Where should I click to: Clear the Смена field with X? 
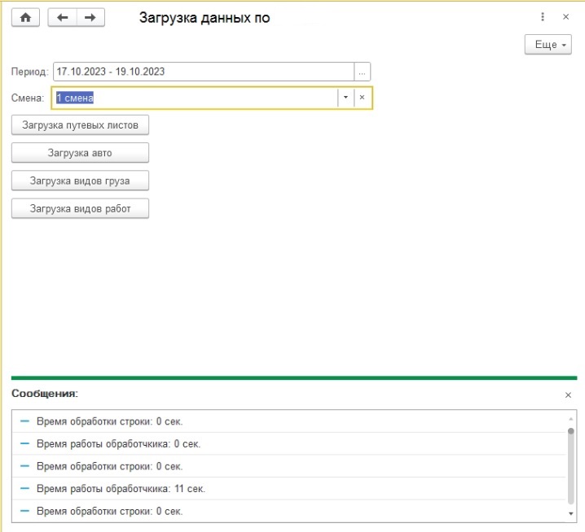[x=363, y=98]
